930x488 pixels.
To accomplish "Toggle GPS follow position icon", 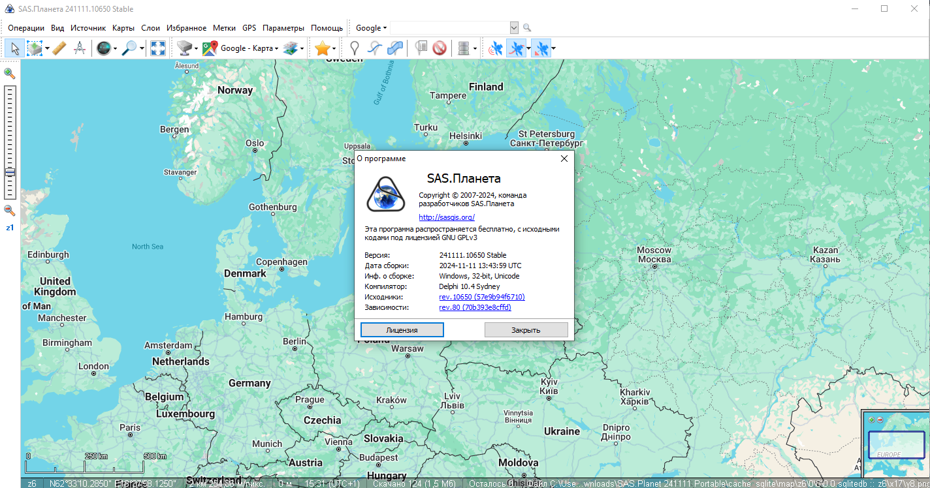I will click(x=541, y=48).
